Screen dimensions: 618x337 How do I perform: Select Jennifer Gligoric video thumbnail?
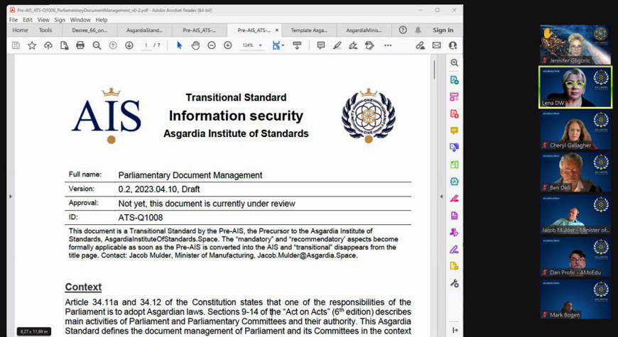click(575, 45)
